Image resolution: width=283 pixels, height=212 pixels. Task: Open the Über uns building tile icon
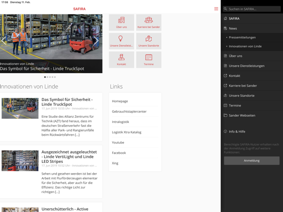pyautogui.click(x=122, y=20)
